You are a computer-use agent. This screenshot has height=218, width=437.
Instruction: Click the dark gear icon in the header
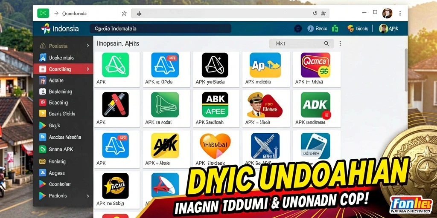298,29
